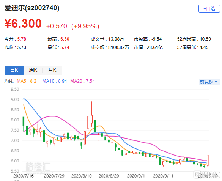The width and height of the screenshot is (222, 181).
Task: Click date axis label 2020/9/11
Action: coord(163,176)
